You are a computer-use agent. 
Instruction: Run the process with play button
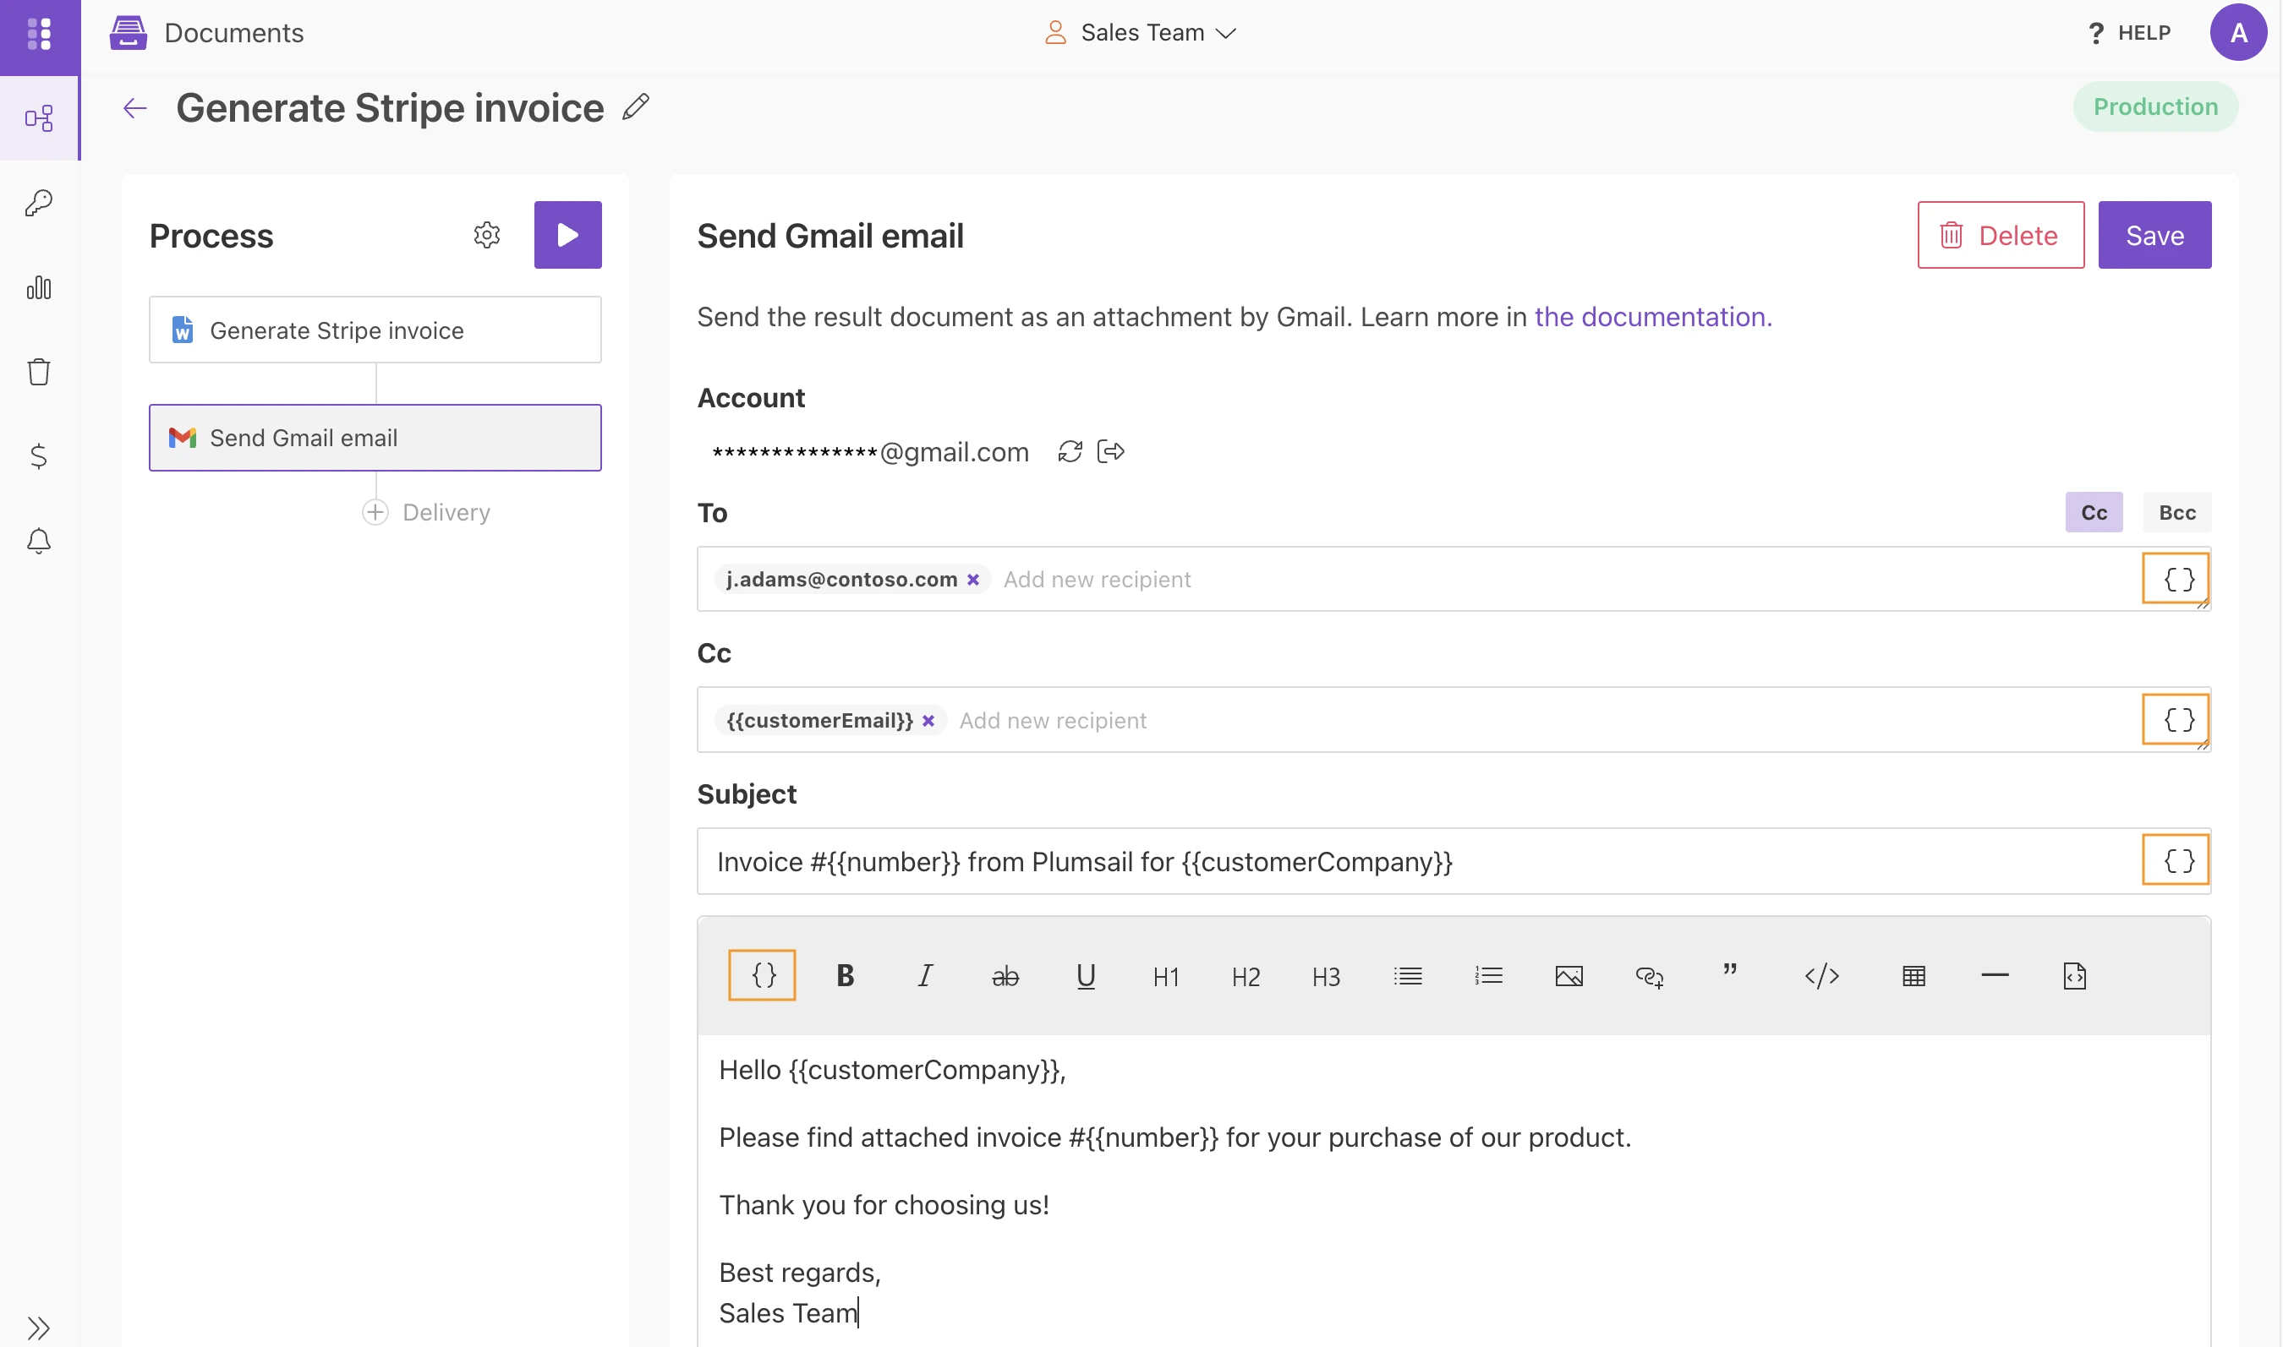pyautogui.click(x=567, y=235)
